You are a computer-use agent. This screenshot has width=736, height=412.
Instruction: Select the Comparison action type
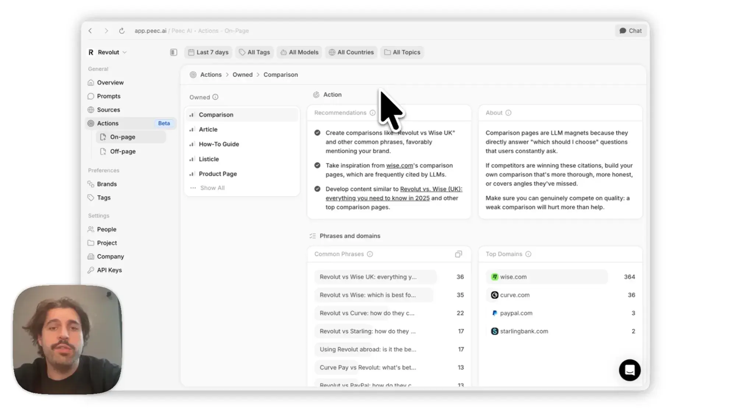[242, 115]
